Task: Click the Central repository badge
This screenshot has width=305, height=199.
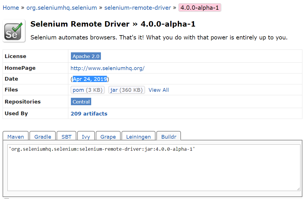Action: click(81, 102)
